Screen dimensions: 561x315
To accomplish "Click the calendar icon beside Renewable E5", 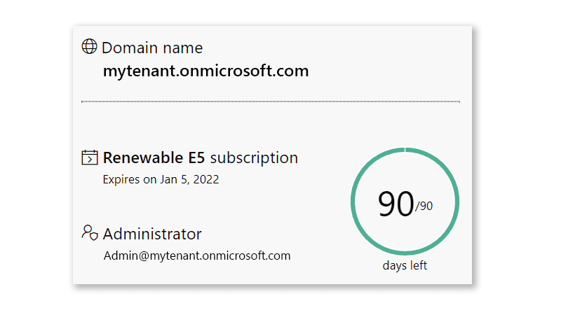I will pos(89,157).
